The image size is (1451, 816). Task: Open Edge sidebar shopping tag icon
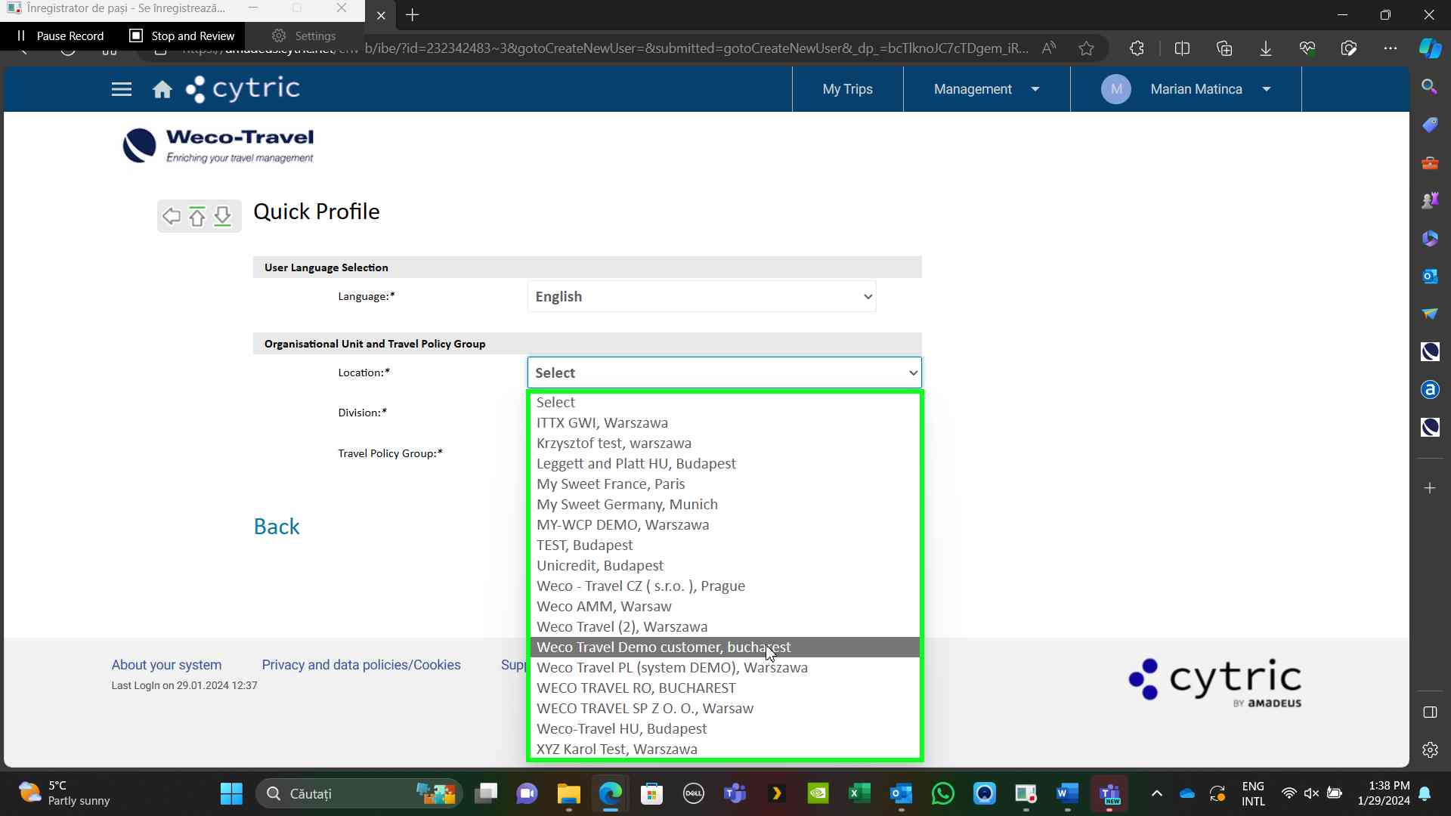[1429, 125]
